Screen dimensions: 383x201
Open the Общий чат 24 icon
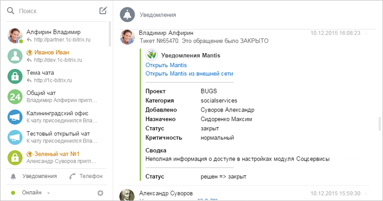click(15, 97)
